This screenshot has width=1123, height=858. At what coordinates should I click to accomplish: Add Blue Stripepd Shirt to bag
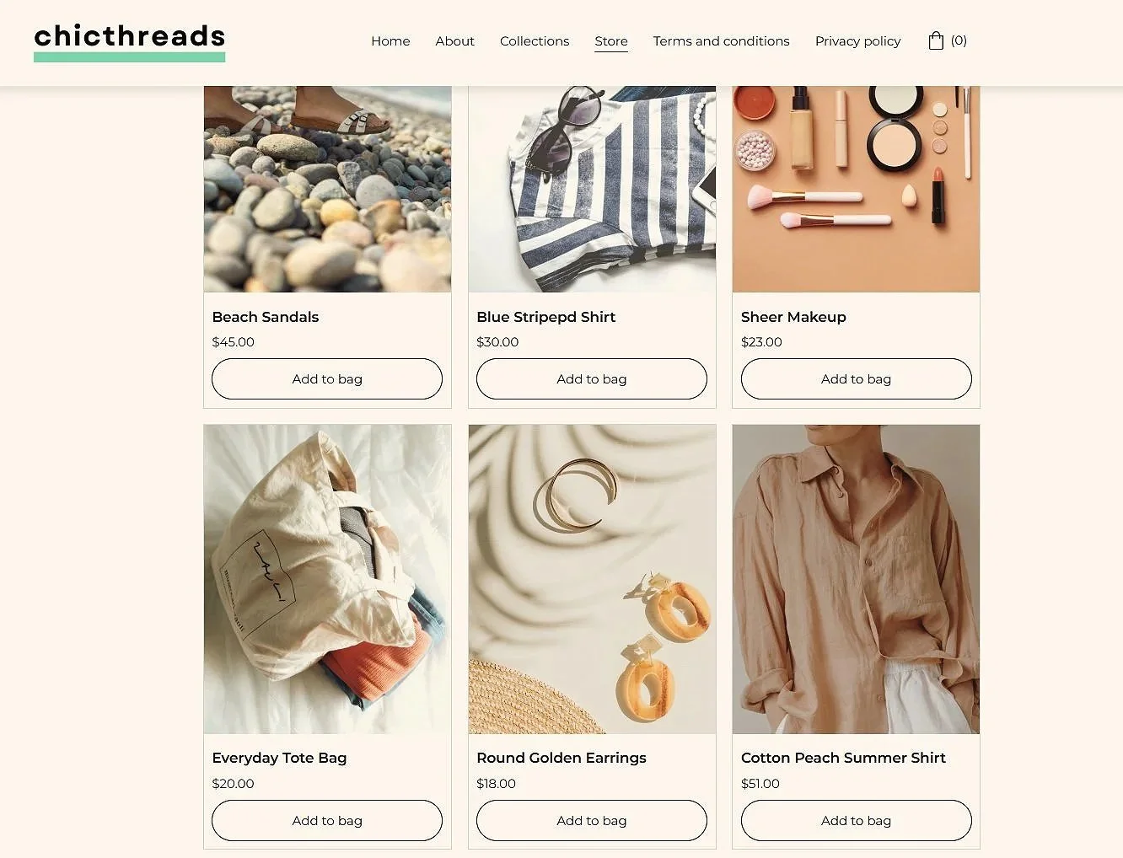click(592, 378)
